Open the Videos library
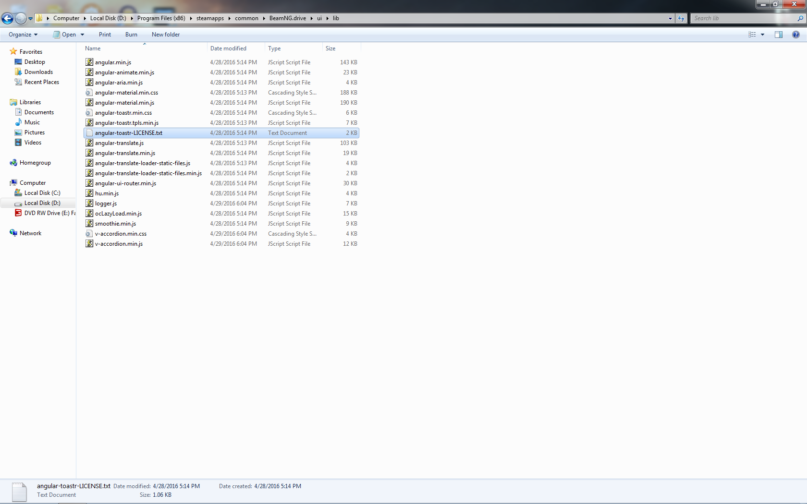 coord(33,143)
